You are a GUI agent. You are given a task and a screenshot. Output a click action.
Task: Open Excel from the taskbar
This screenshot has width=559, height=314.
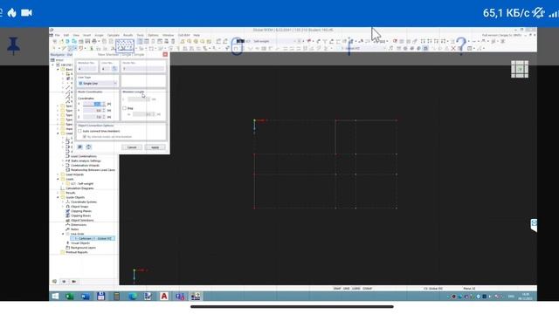click(70, 297)
